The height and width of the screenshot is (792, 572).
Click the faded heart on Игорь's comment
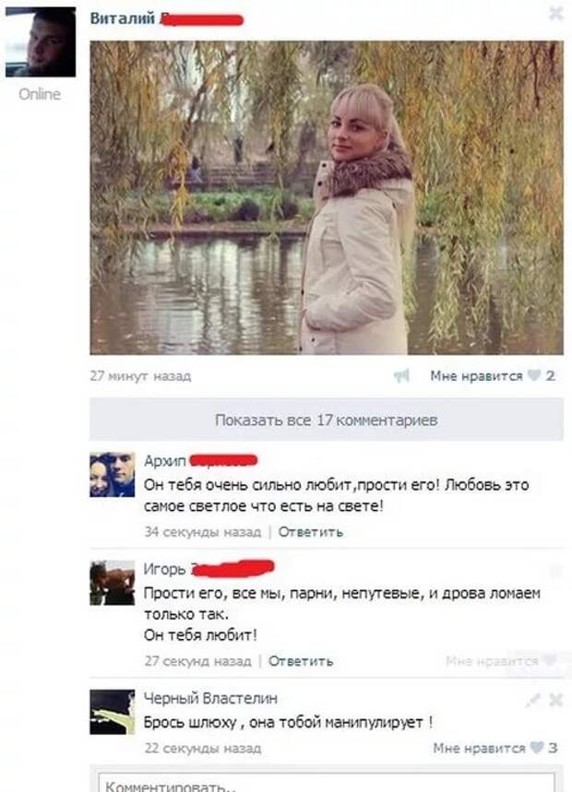pos(549,661)
